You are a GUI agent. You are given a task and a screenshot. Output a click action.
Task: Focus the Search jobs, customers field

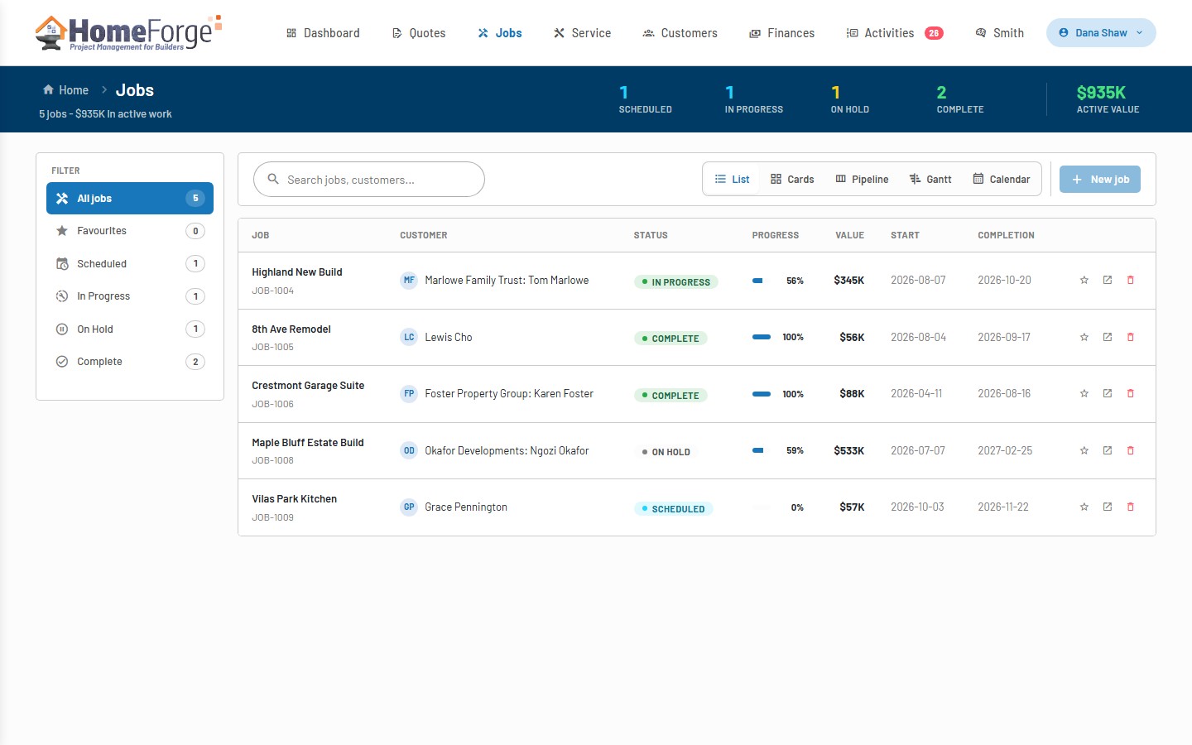tap(369, 180)
